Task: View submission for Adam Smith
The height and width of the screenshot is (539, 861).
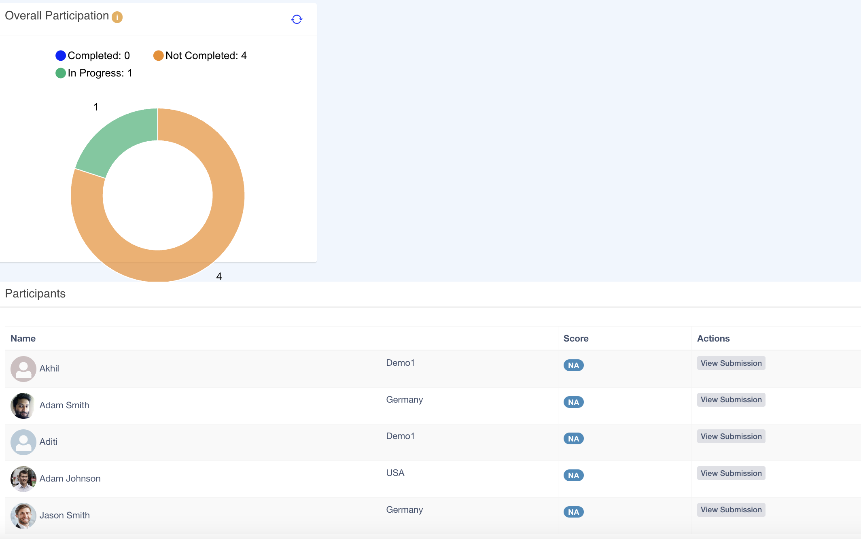Action: [x=731, y=399]
